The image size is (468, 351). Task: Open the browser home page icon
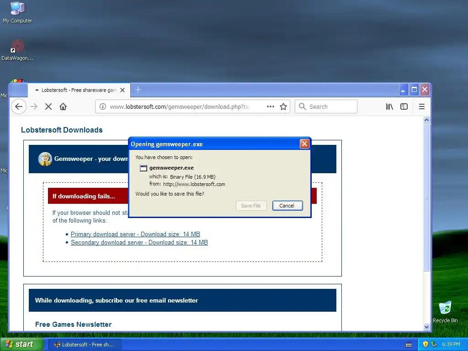(x=63, y=106)
